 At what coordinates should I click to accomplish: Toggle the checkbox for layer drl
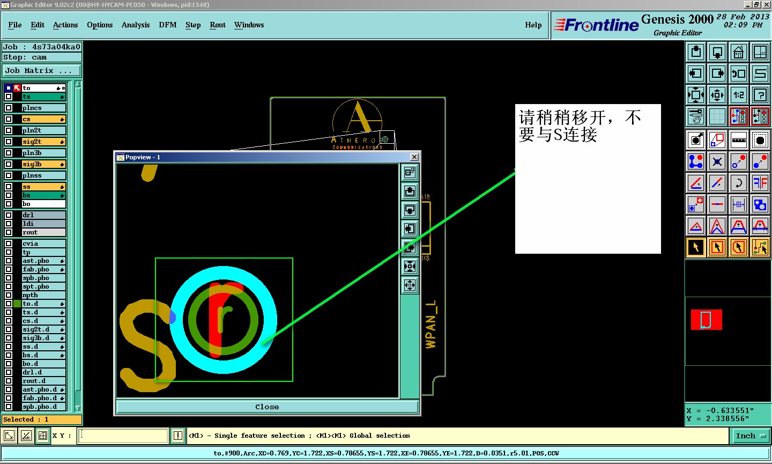(9, 215)
